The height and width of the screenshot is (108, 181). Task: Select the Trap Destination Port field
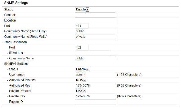(x=82, y=47)
